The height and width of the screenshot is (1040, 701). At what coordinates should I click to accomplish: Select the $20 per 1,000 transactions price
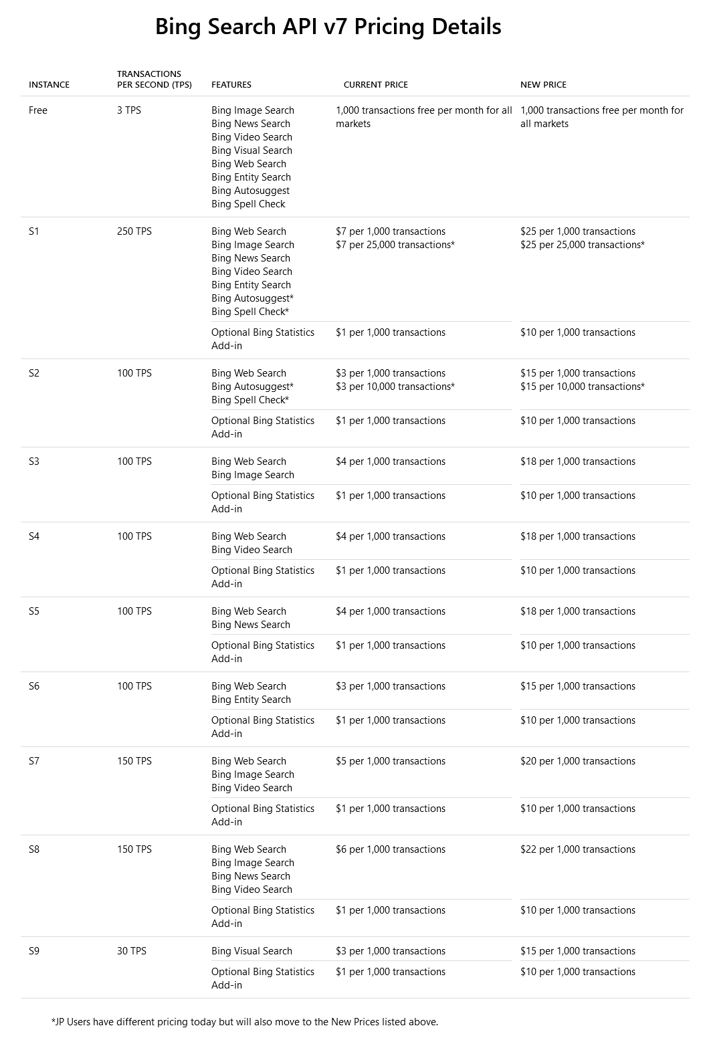pyautogui.click(x=577, y=761)
